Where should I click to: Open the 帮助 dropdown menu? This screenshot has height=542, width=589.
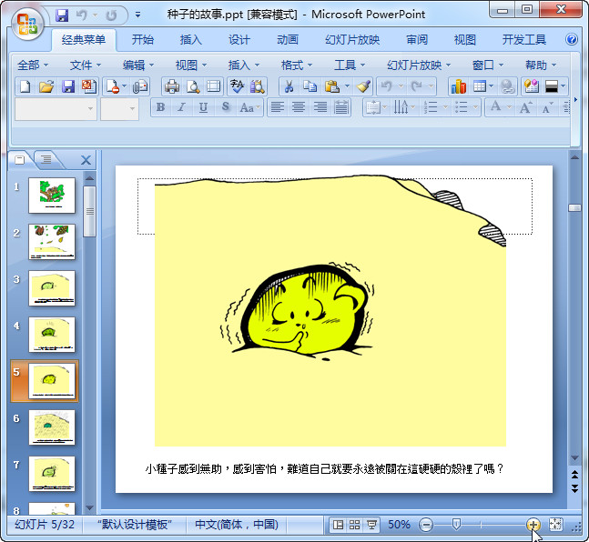point(541,65)
